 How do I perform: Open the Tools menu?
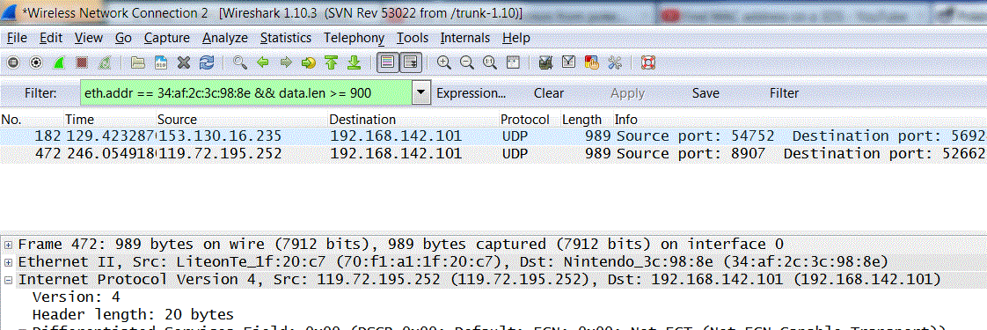point(413,38)
